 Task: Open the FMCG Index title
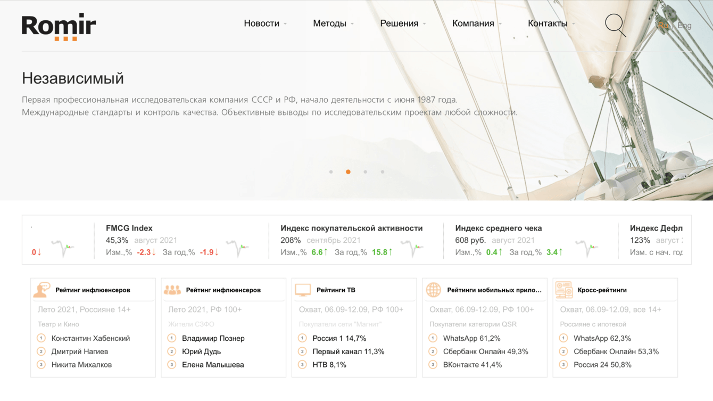point(129,228)
